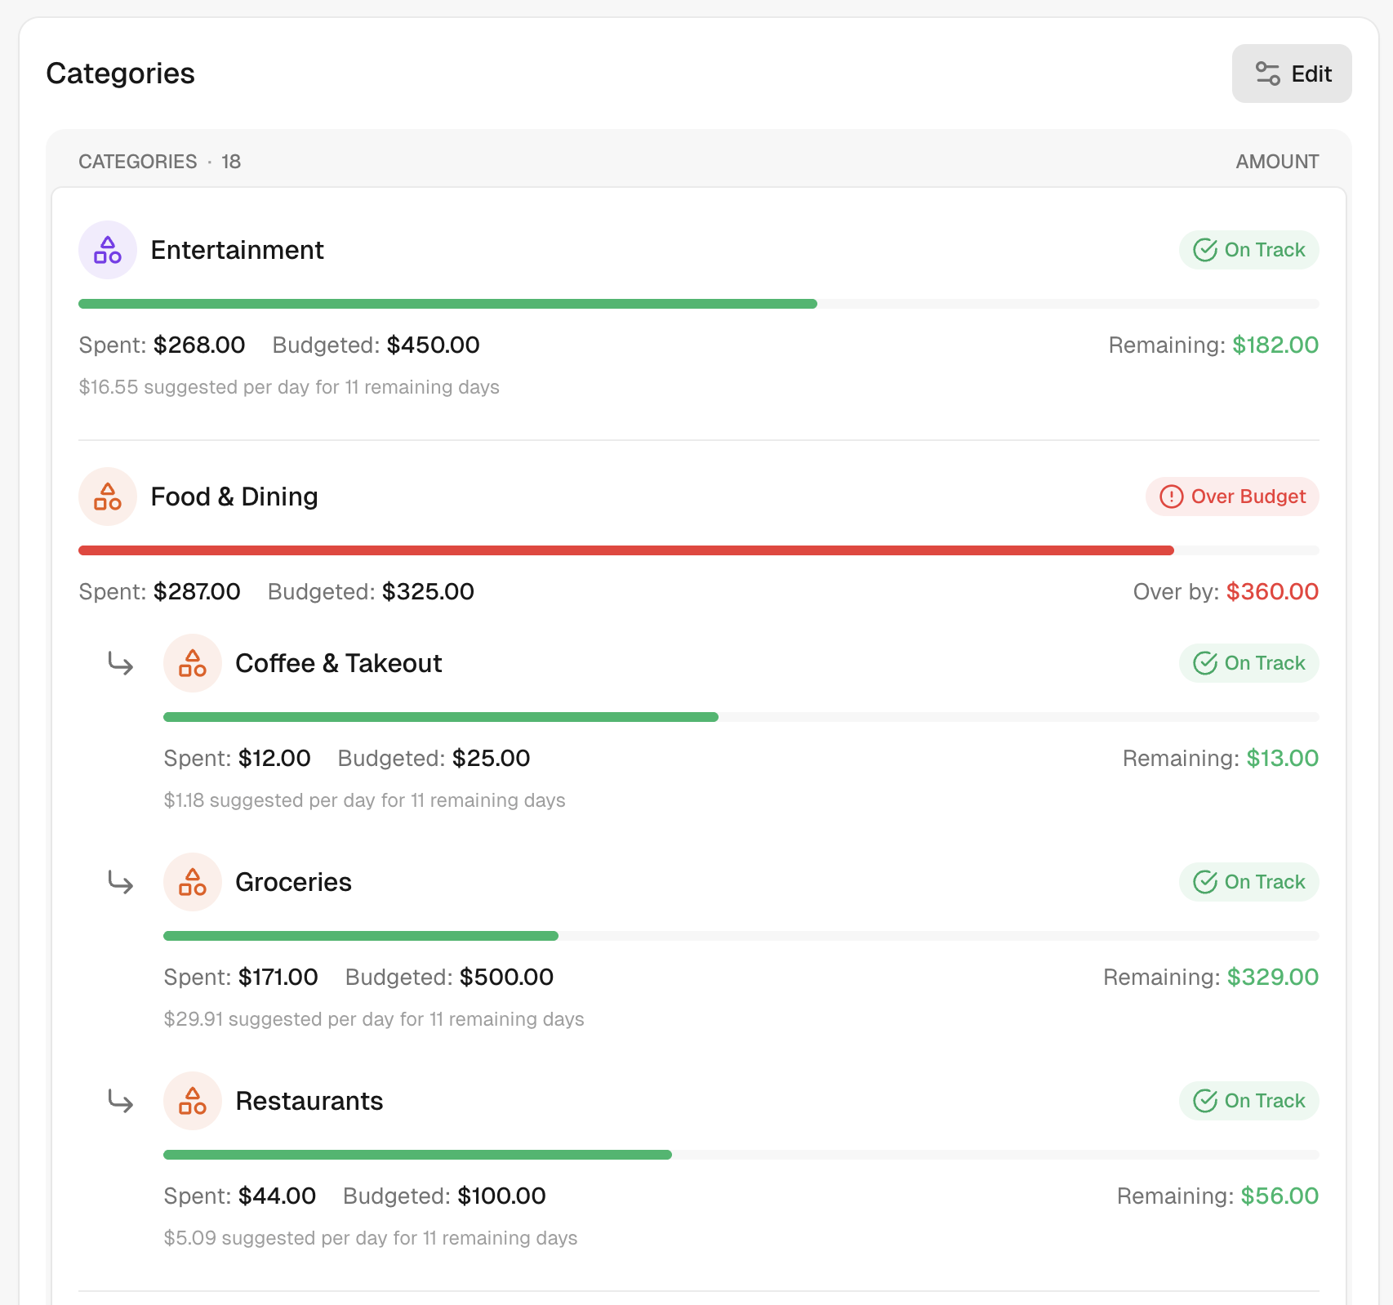Viewport: 1393px width, 1305px height.
Task: Click the Over by $360.00 amount
Action: coord(1272,591)
